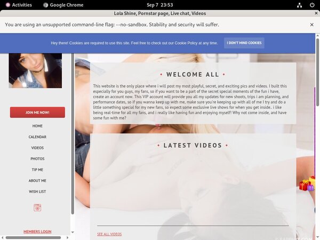This screenshot has height=240, width=320.
Task: Click the Chrome icon in the top bar
Action: click(46, 5)
